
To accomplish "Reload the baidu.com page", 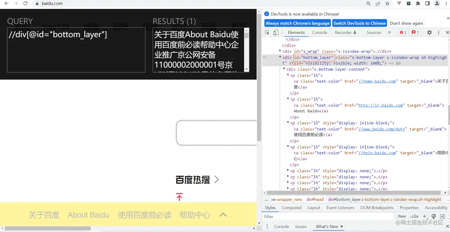I will (x=26, y=4).
